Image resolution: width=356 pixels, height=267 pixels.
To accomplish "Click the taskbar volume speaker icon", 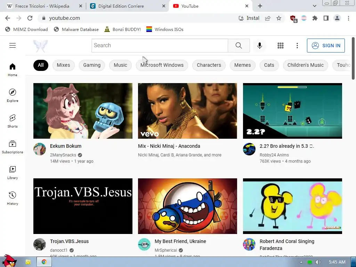I will (318, 262).
